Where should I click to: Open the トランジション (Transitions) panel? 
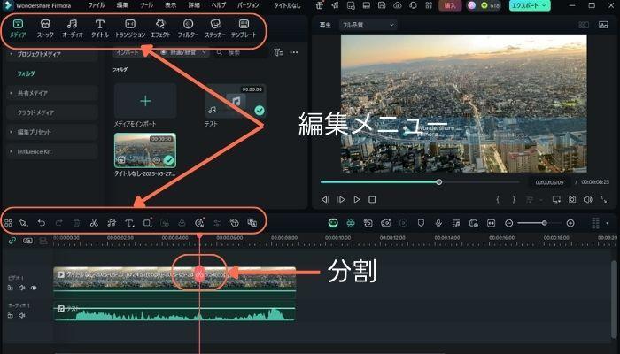click(130, 28)
